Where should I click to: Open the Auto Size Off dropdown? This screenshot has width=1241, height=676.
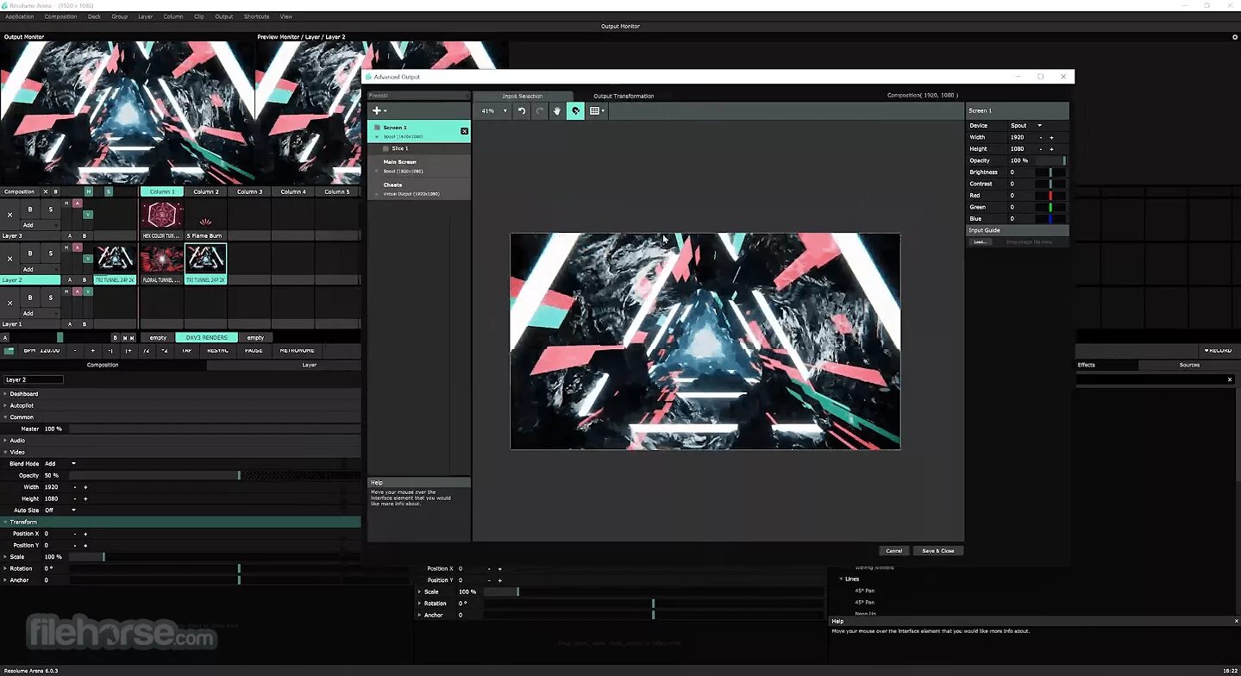pyautogui.click(x=60, y=510)
